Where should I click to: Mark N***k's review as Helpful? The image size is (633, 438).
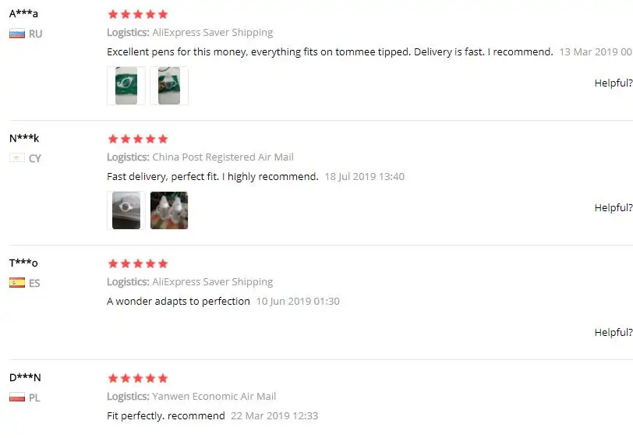(x=614, y=208)
